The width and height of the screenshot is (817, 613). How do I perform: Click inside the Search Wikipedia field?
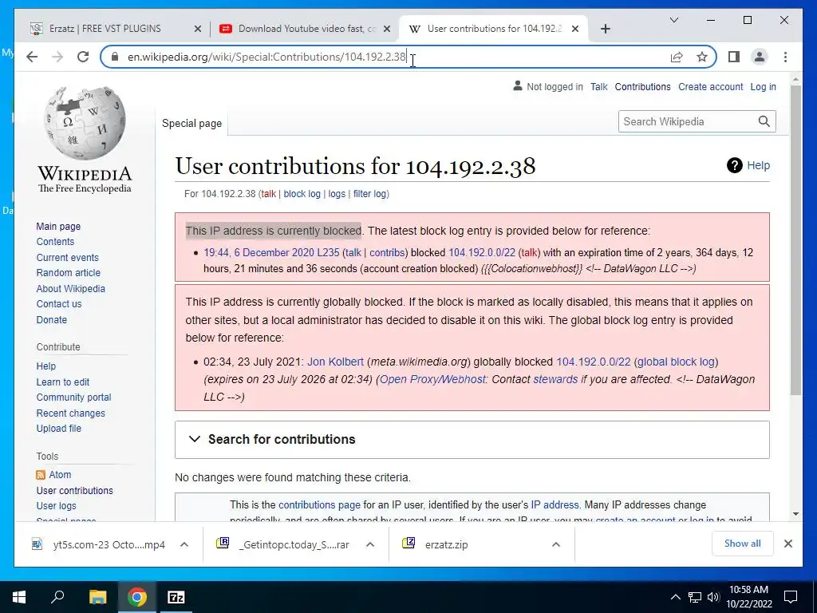[x=687, y=121]
